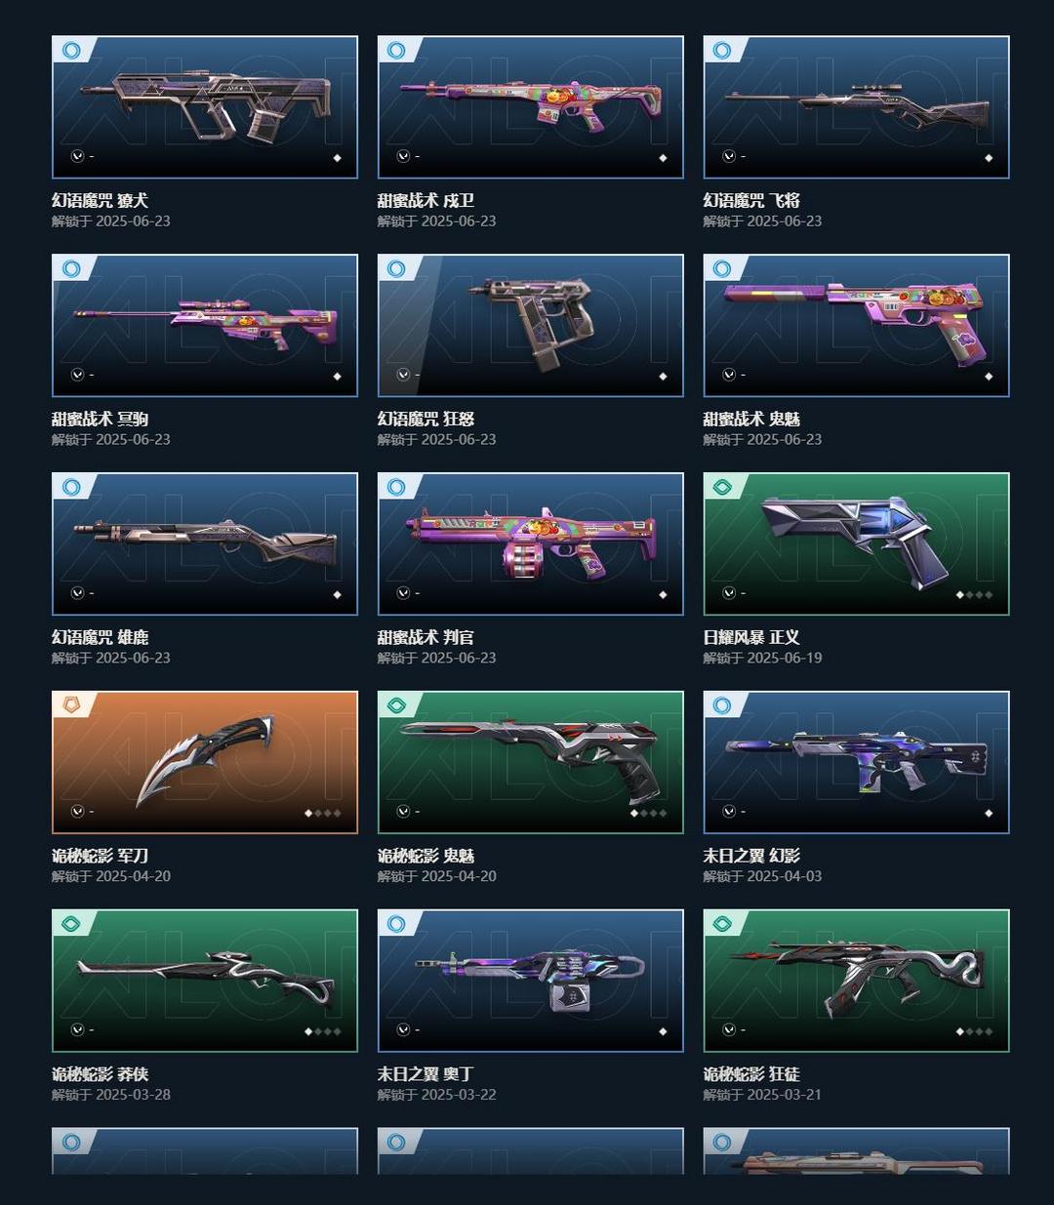Image resolution: width=1054 pixels, height=1205 pixels.
Task: Expand the chevron on 幻语魔咒 狂怒 card
Action: (403, 375)
